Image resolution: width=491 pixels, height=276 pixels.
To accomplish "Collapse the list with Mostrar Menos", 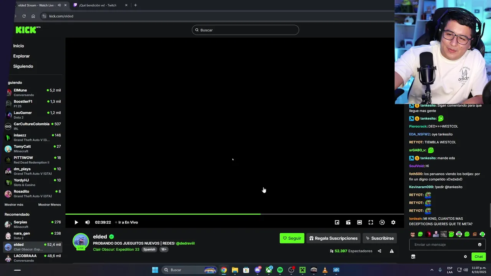I will point(49,205).
